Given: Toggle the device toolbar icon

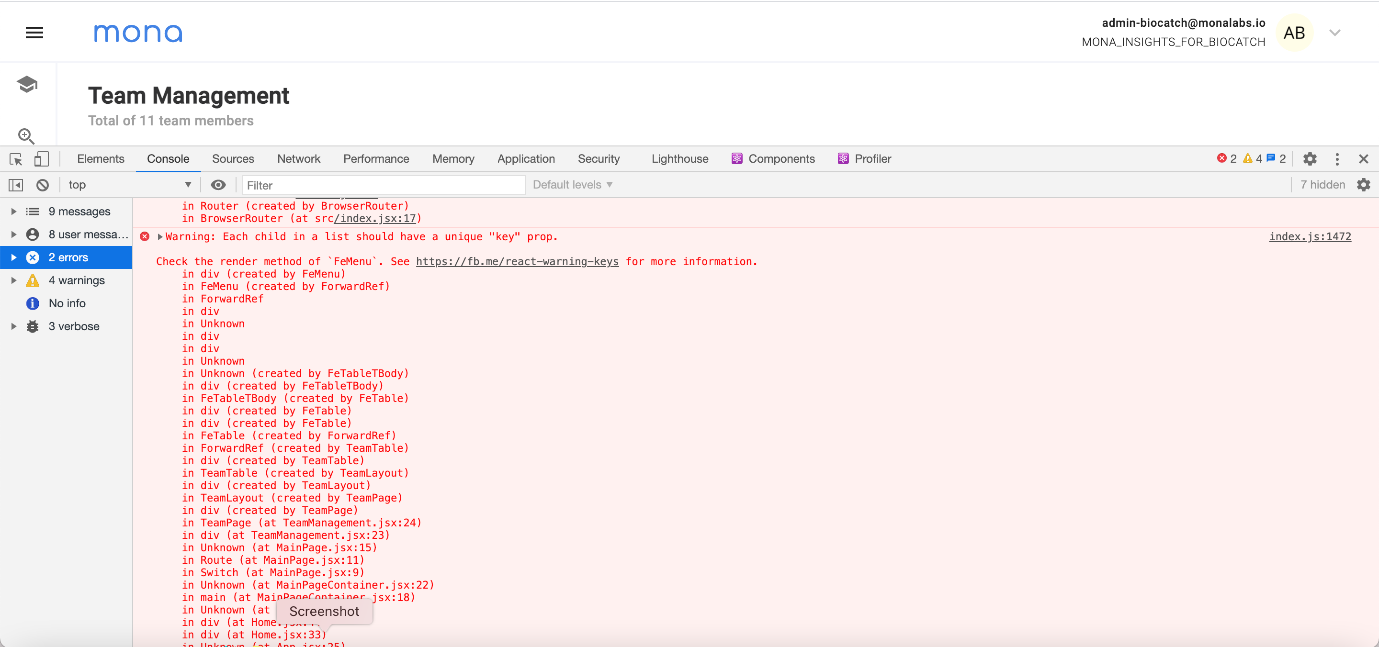Looking at the screenshot, I should coord(41,159).
